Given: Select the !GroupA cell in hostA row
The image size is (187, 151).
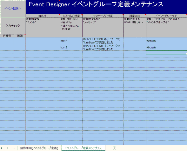Looking at the screenshot, I should pos(166,41).
